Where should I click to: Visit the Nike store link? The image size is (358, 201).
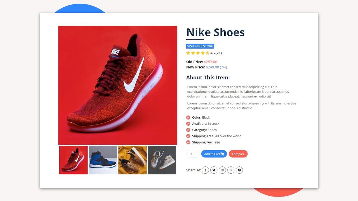[200, 46]
